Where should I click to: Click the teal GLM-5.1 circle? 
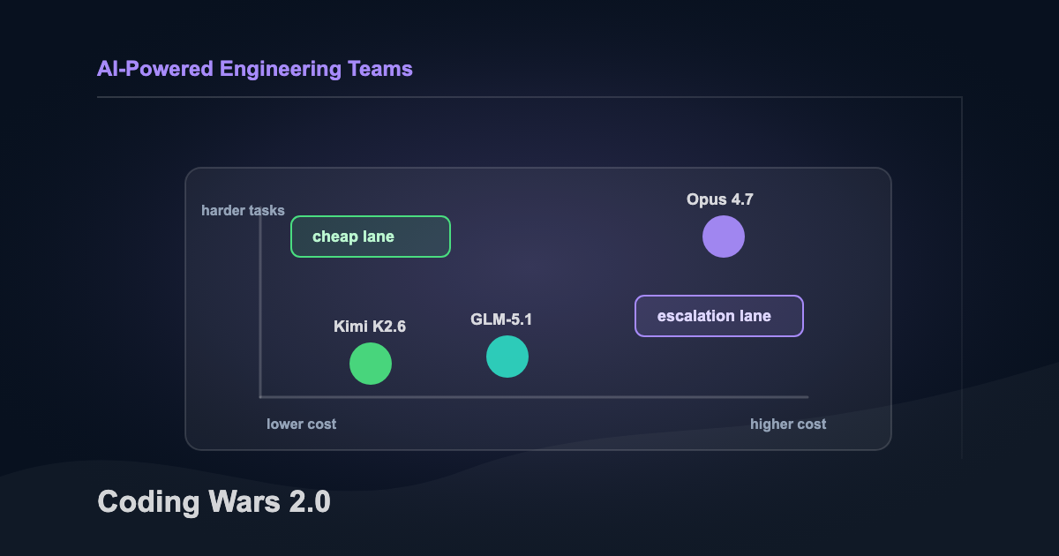(507, 357)
